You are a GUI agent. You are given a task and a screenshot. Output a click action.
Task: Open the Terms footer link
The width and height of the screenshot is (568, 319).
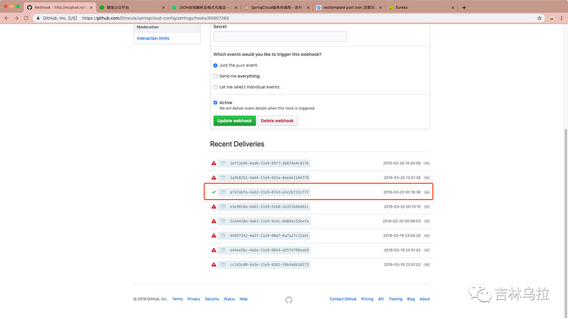pos(177,299)
